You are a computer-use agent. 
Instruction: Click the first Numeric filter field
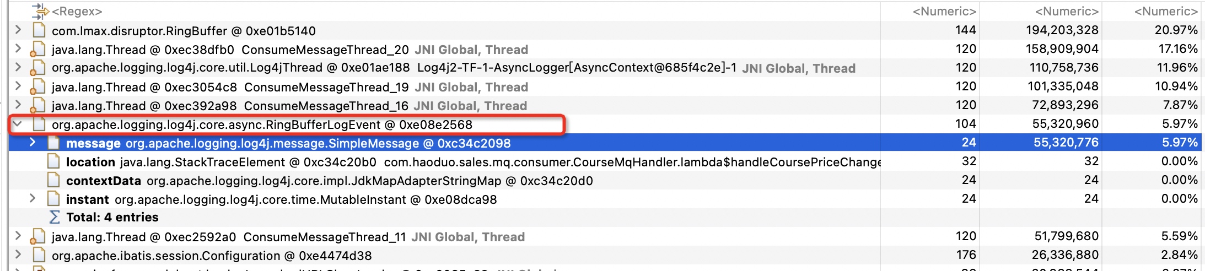point(930,12)
